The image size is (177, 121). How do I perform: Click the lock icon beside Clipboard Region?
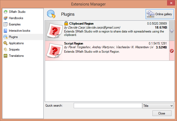pos(66,24)
